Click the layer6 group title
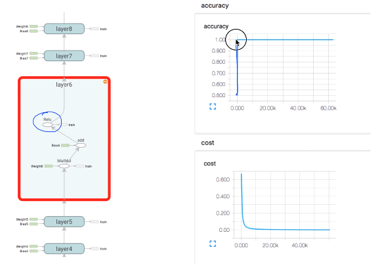 (64, 85)
